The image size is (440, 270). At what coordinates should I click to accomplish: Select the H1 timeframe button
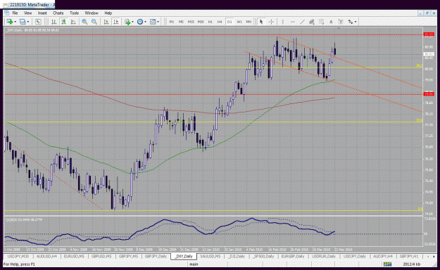(x=210, y=22)
